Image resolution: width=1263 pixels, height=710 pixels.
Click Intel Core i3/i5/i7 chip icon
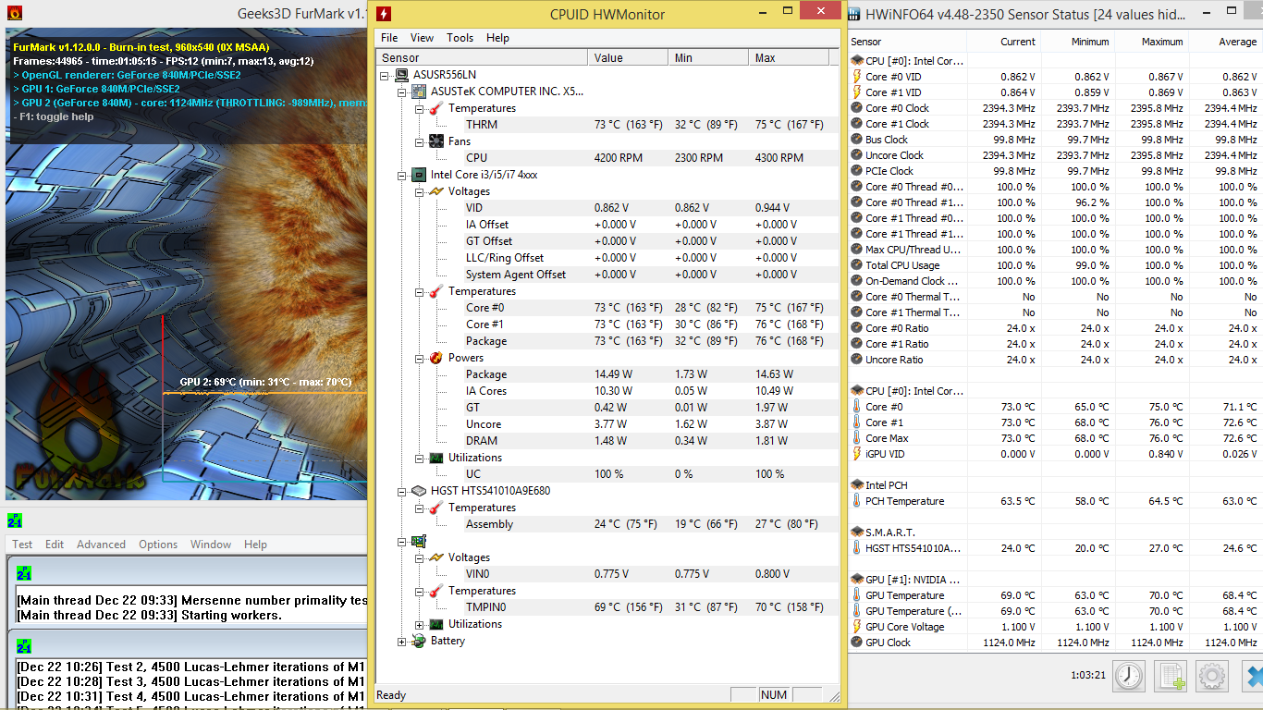pyautogui.click(x=419, y=175)
